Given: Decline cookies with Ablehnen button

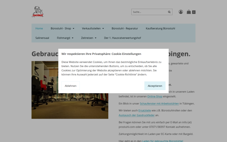Looking at the screenshot, I should tap(70, 86).
